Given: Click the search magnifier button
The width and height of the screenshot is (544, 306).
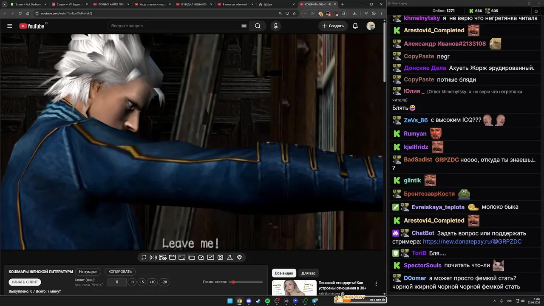Looking at the screenshot, I should [258, 26].
